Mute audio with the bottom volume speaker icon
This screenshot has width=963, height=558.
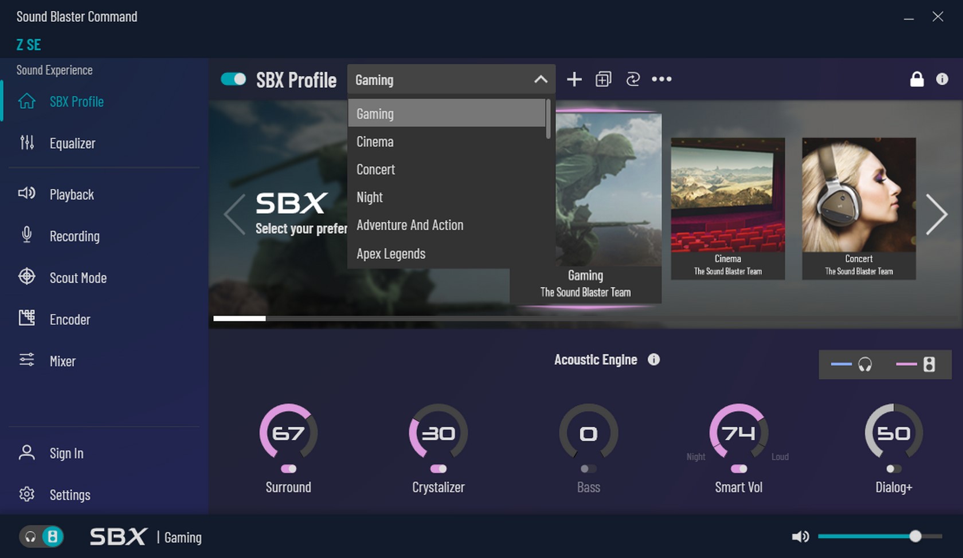[800, 536]
